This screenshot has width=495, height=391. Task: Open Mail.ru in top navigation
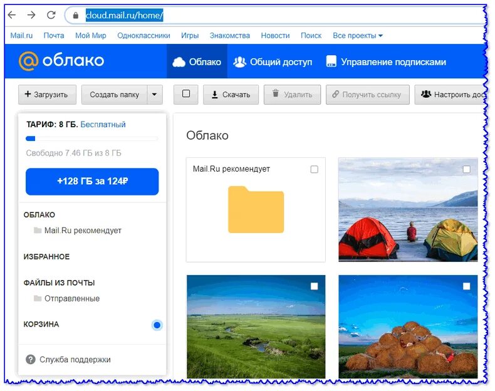click(21, 36)
